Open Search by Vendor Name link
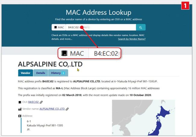The height and width of the screenshot is (137, 196). pos(132,39)
